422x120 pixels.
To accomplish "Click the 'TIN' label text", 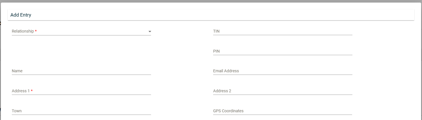I will (216, 31).
